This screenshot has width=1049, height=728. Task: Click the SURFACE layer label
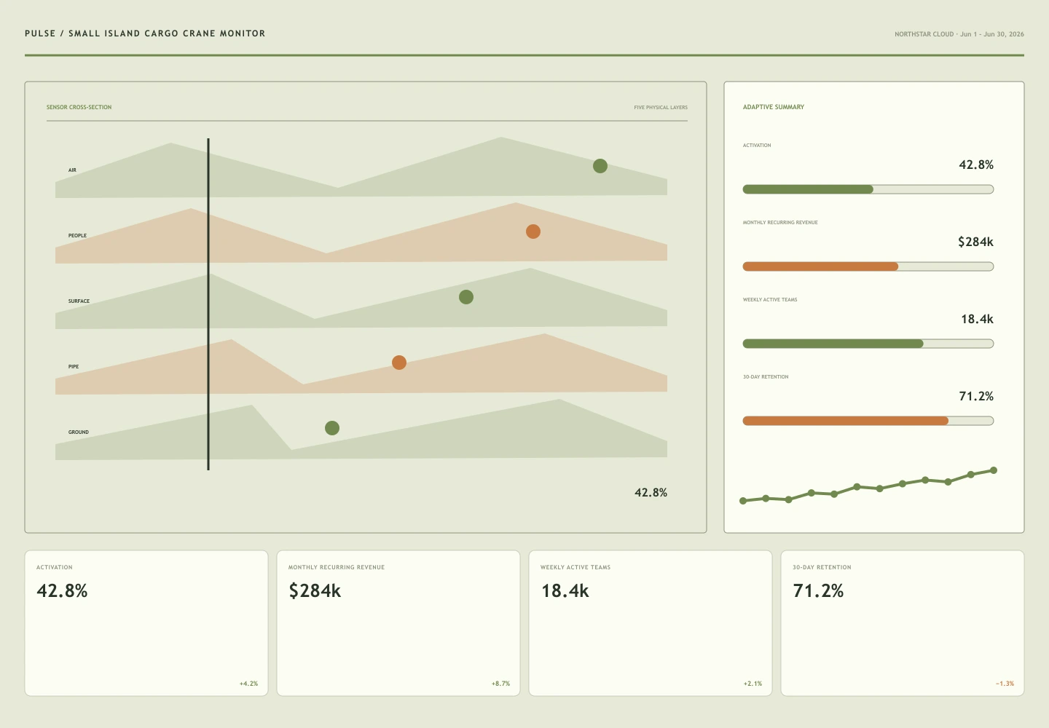click(79, 301)
